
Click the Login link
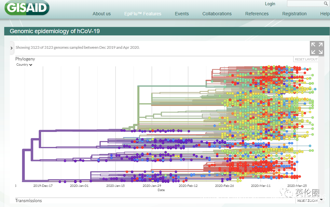[x=270, y=4]
